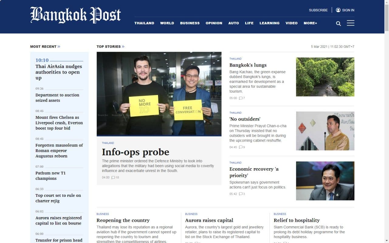
Task: Open Department to auction seized assets
Action: point(57,98)
